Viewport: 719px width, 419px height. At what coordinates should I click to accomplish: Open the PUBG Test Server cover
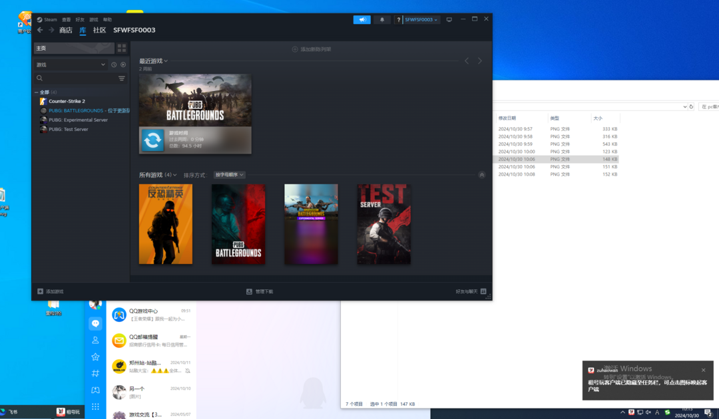[x=384, y=224]
